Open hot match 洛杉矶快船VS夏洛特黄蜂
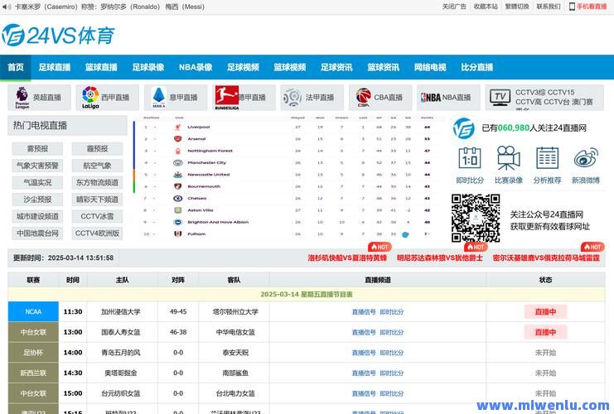 [x=347, y=258]
